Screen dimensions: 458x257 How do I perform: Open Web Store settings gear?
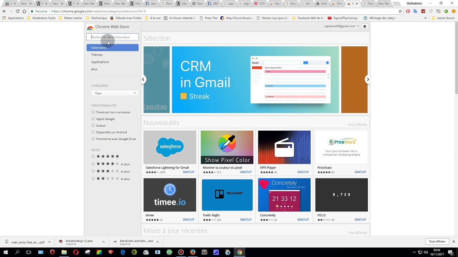[365, 26]
